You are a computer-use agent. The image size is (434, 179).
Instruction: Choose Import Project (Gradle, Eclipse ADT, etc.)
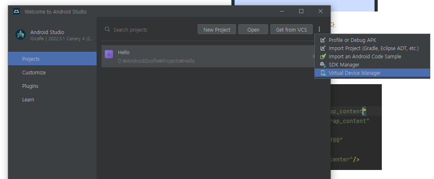pyautogui.click(x=372, y=48)
